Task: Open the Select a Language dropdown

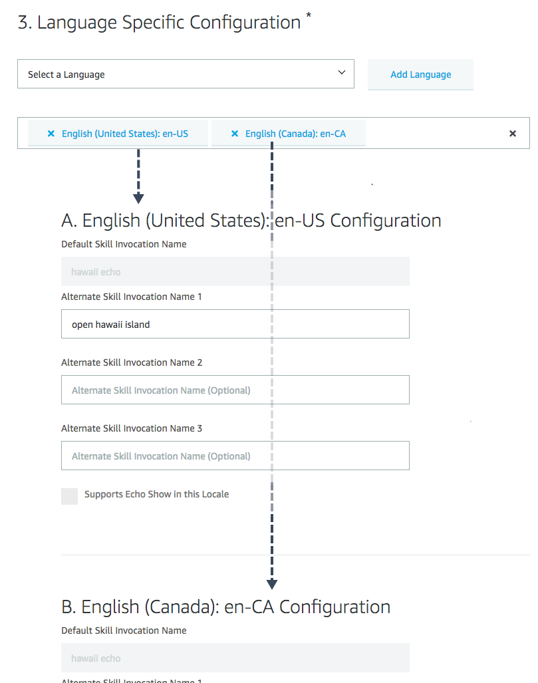Action: pos(186,74)
